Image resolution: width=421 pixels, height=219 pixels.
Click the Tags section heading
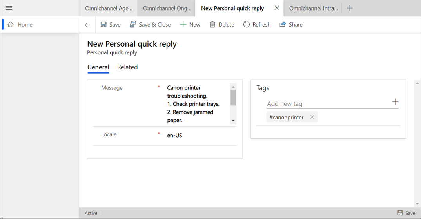[x=263, y=88]
